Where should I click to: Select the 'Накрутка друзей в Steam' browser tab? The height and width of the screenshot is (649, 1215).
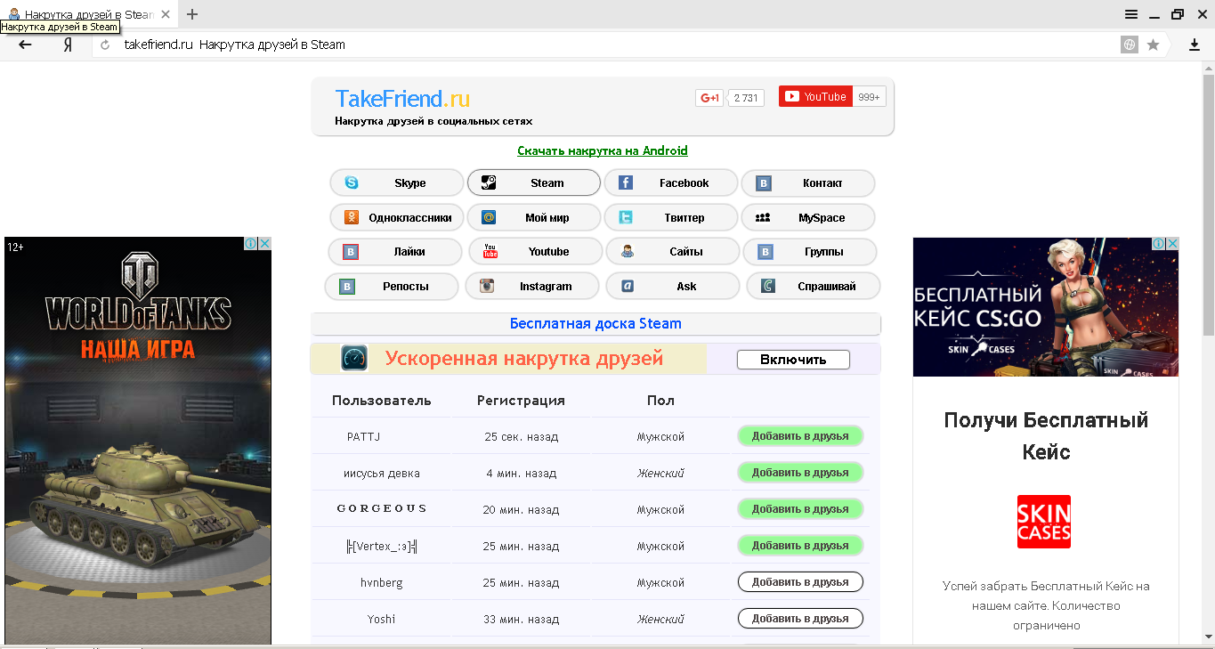coord(87,14)
